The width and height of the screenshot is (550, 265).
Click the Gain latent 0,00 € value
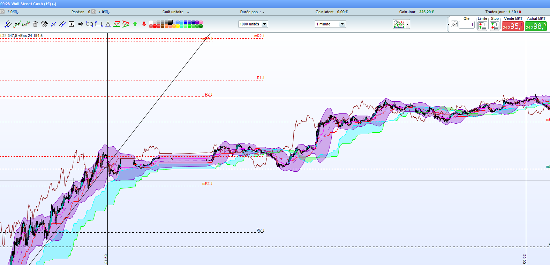coord(342,12)
